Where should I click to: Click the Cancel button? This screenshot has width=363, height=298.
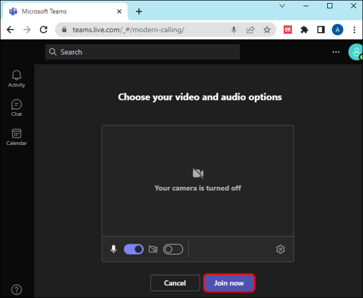175,283
